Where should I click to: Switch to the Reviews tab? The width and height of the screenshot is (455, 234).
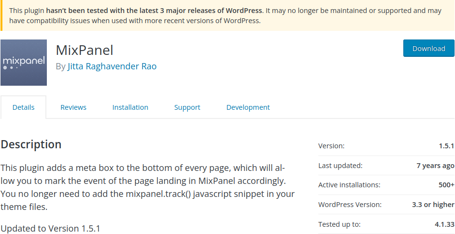(73, 107)
